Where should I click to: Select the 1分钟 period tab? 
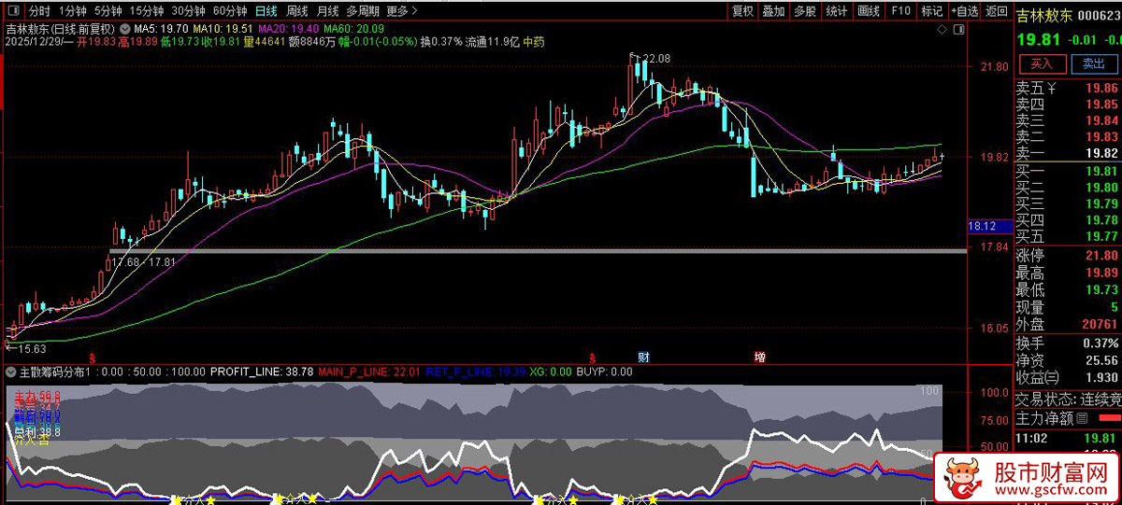[x=71, y=11]
